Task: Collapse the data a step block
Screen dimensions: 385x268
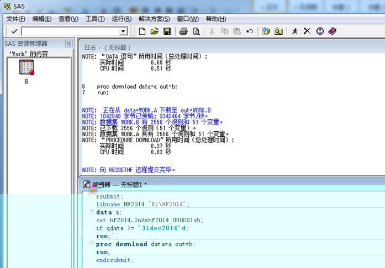Action: 92,211
